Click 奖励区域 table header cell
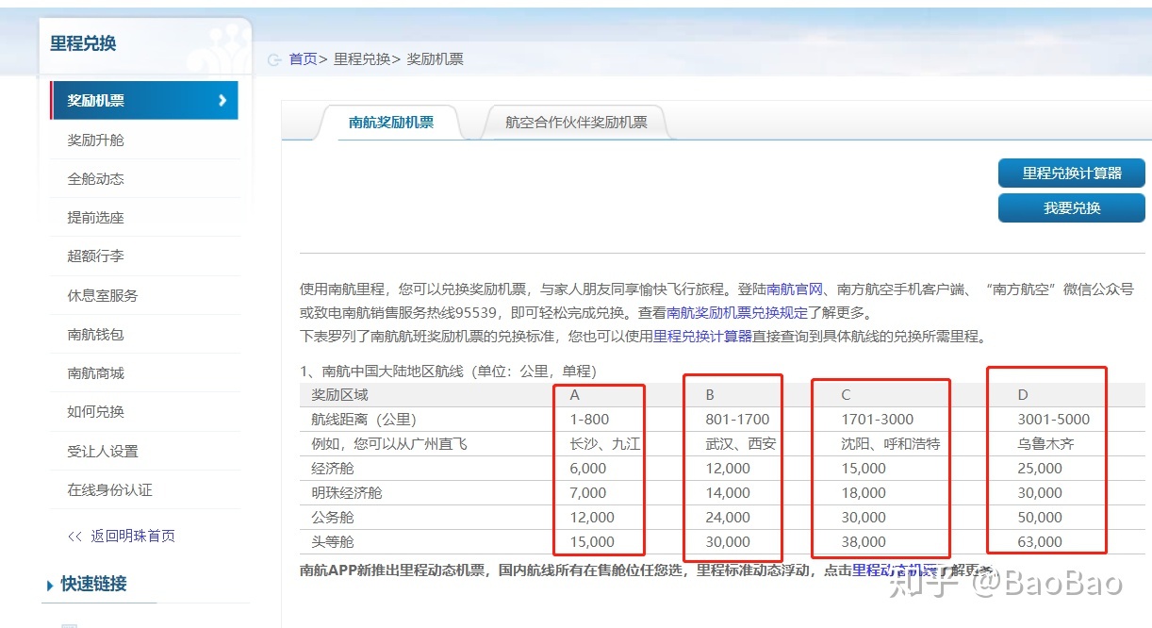The height and width of the screenshot is (628, 1152). (x=339, y=394)
